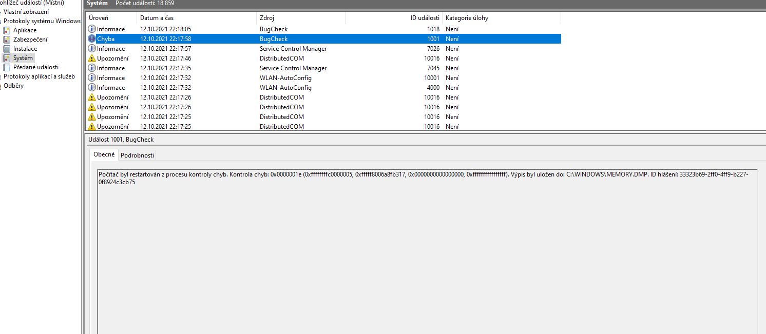Click the Zabezpečení log icon in tree
This screenshot has width=766, height=334.
pyautogui.click(x=7, y=40)
